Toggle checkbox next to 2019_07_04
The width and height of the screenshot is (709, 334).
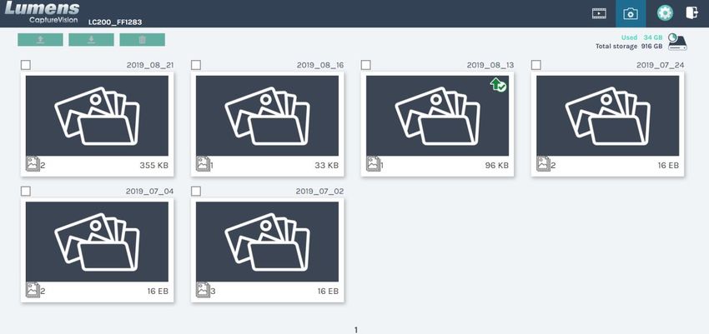pos(26,192)
